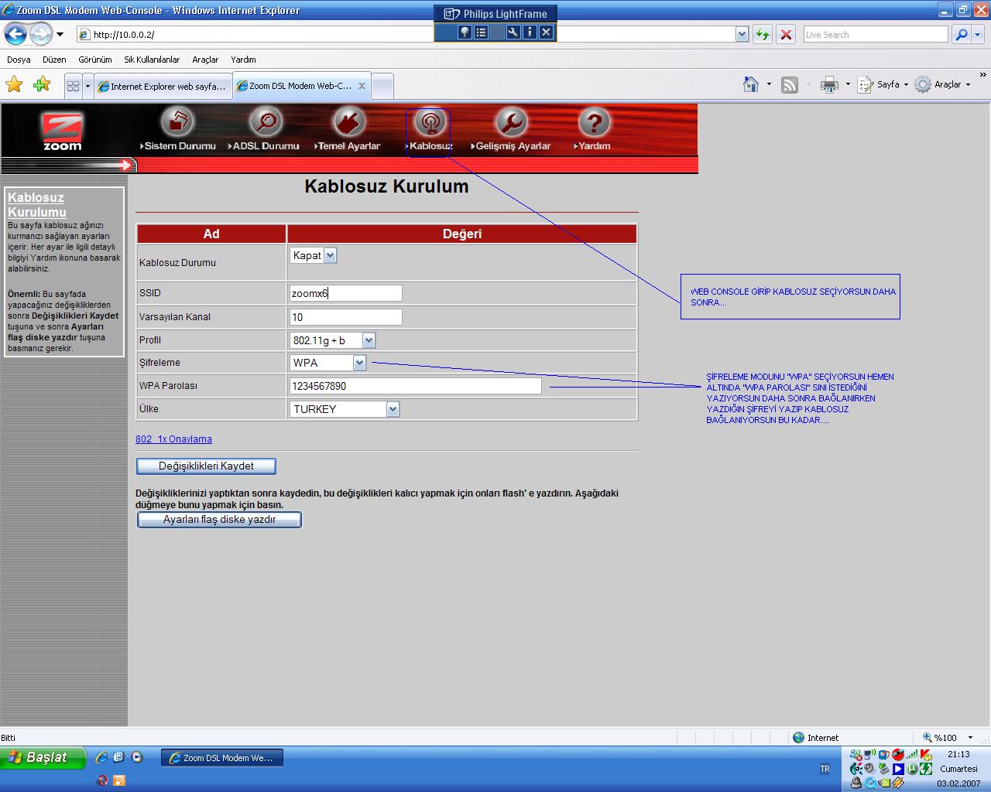
Task: Click Kablosuz Kurulumu sidebar heading link
Action: (x=37, y=205)
